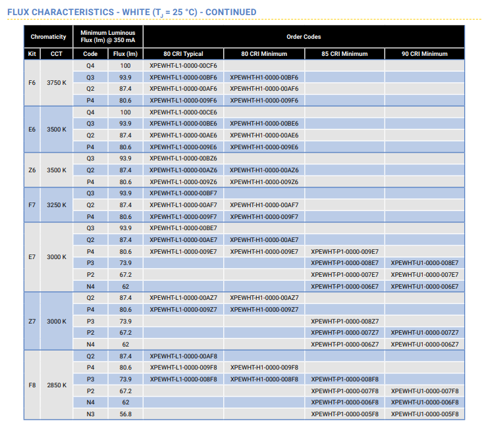Select kit cell 'F8'
The width and height of the screenshot is (484, 434).
coord(32,385)
